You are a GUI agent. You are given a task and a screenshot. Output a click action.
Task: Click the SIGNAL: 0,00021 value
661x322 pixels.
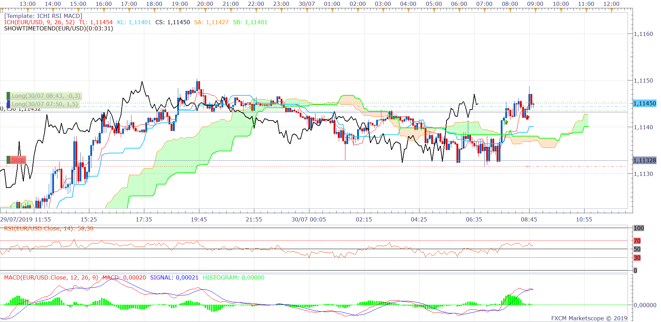pos(174,277)
